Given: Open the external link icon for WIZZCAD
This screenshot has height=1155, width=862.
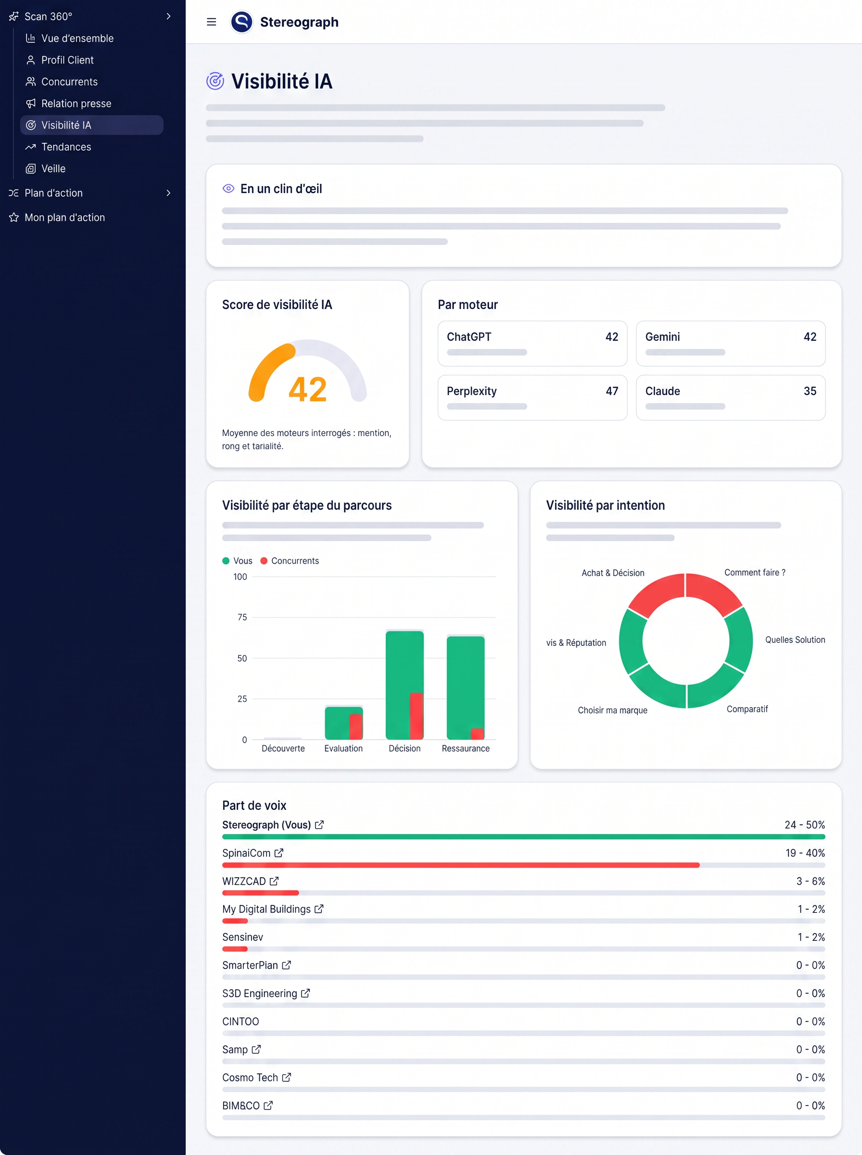Looking at the screenshot, I should [x=275, y=881].
